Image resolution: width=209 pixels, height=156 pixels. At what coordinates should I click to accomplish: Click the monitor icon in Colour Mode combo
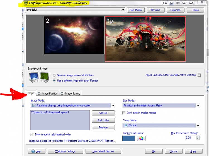[126, 126]
